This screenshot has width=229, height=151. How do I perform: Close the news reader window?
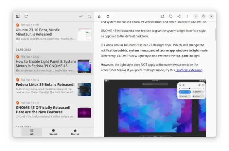coord(211,16)
